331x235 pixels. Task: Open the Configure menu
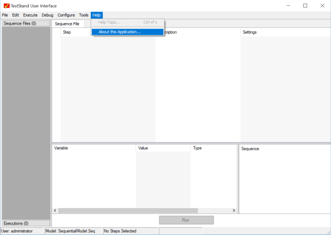click(66, 15)
